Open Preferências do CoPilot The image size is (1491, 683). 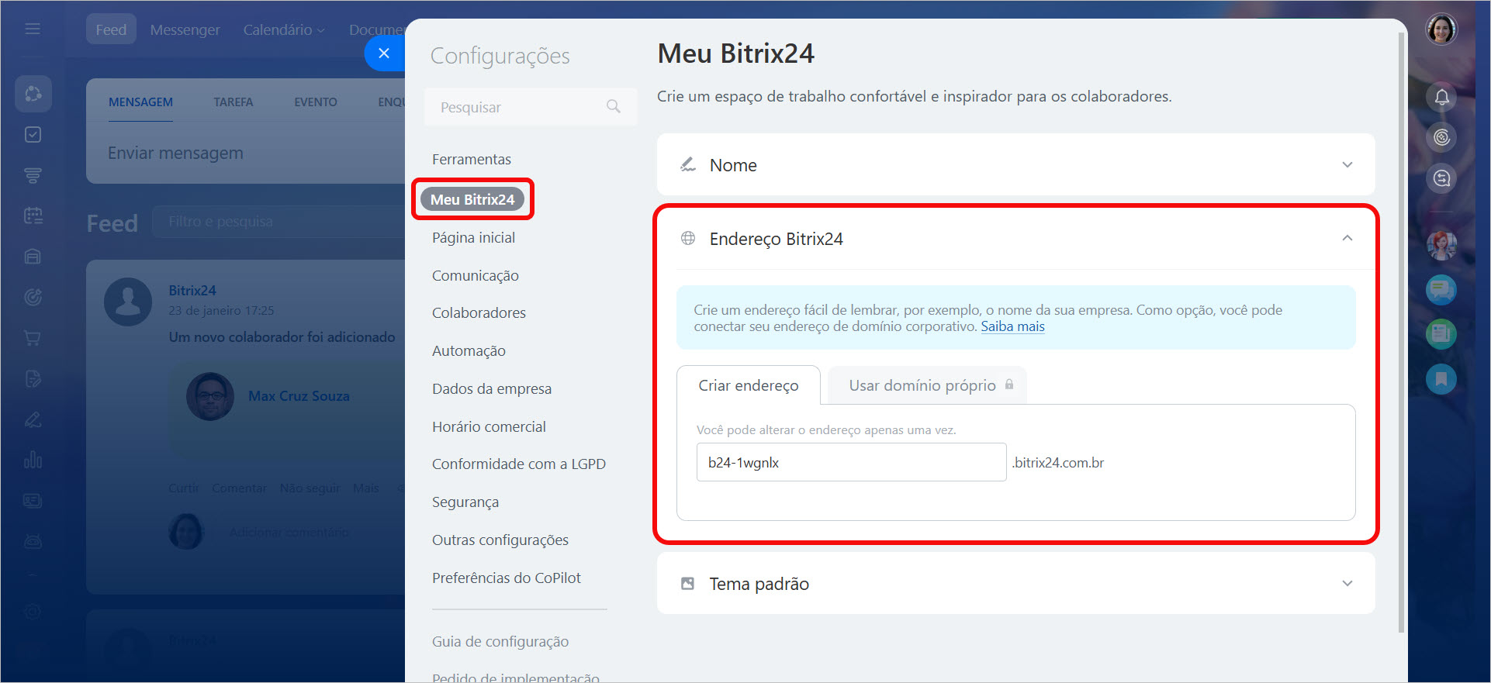[x=507, y=578]
